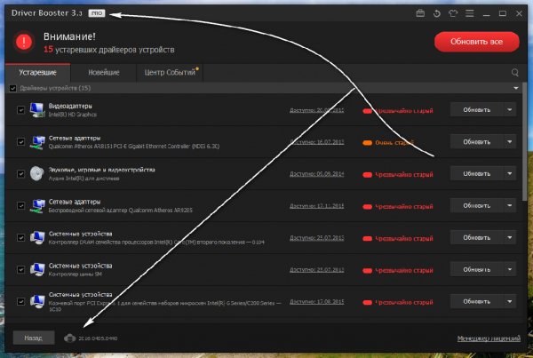This screenshot has width=533, height=358.
Task: Click Обновить for DRAM controller
Action: [476, 238]
